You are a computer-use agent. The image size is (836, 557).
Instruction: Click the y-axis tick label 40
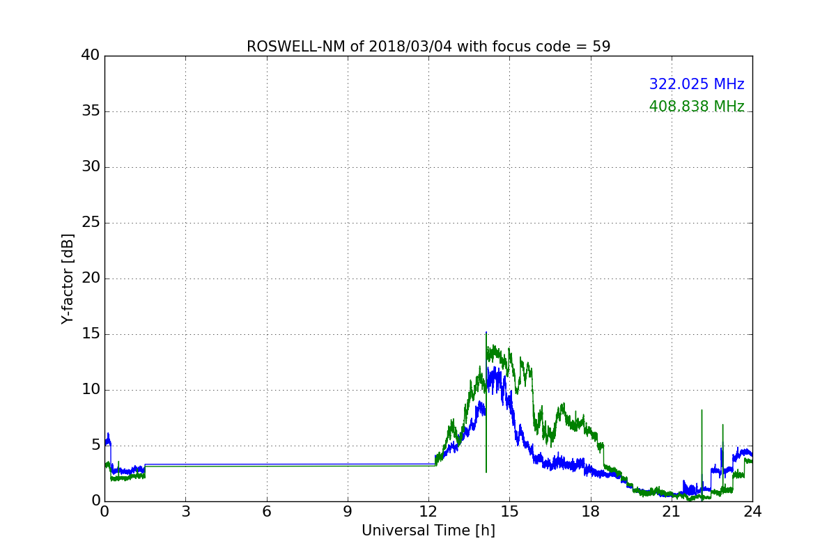91,56
